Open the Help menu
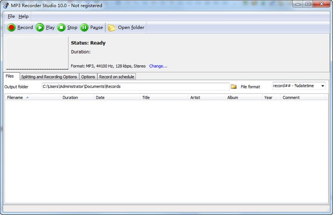 [x=23, y=16]
